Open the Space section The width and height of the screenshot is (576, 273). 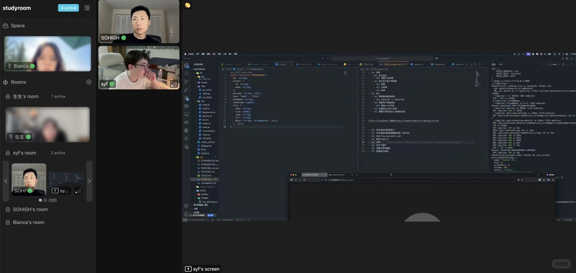pyautogui.click(x=18, y=26)
